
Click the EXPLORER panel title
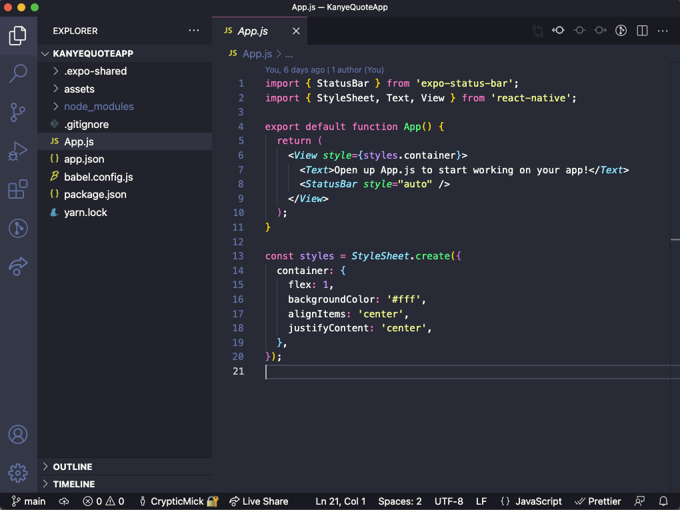[75, 31]
